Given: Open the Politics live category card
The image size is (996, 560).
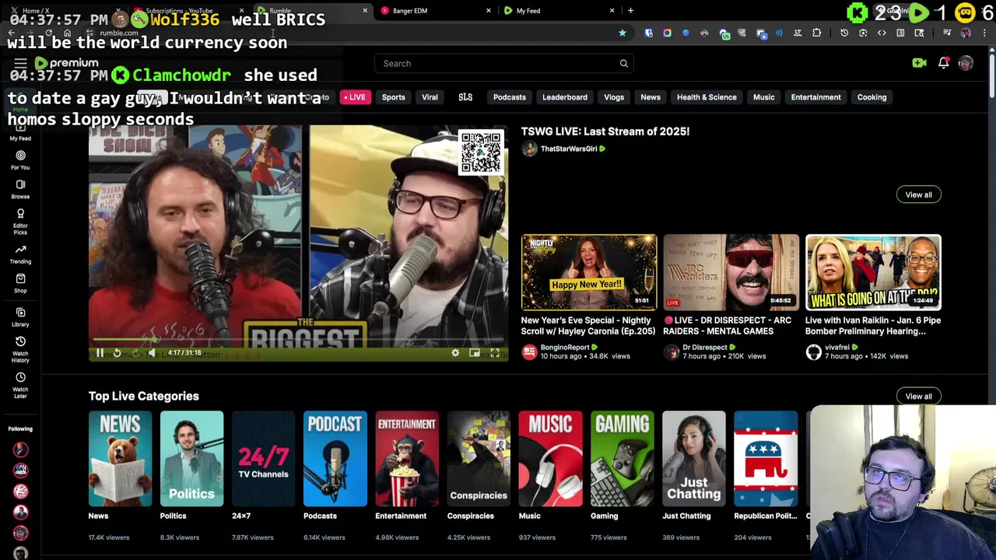Looking at the screenshot, I should click(x=191, y=459).
